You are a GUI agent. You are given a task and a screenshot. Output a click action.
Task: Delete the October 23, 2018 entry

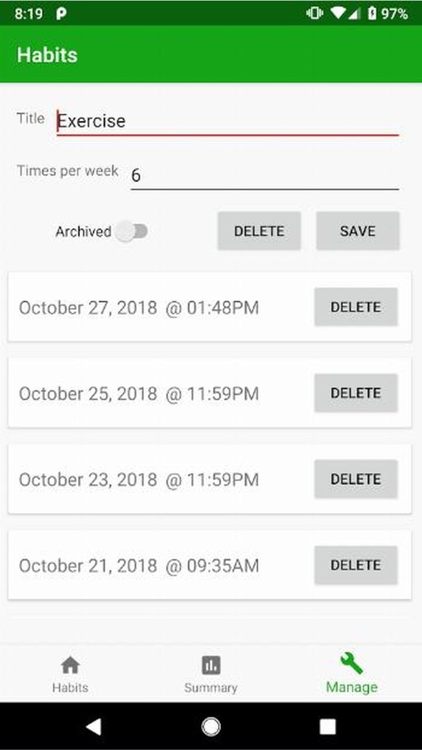tap(356, 479)
